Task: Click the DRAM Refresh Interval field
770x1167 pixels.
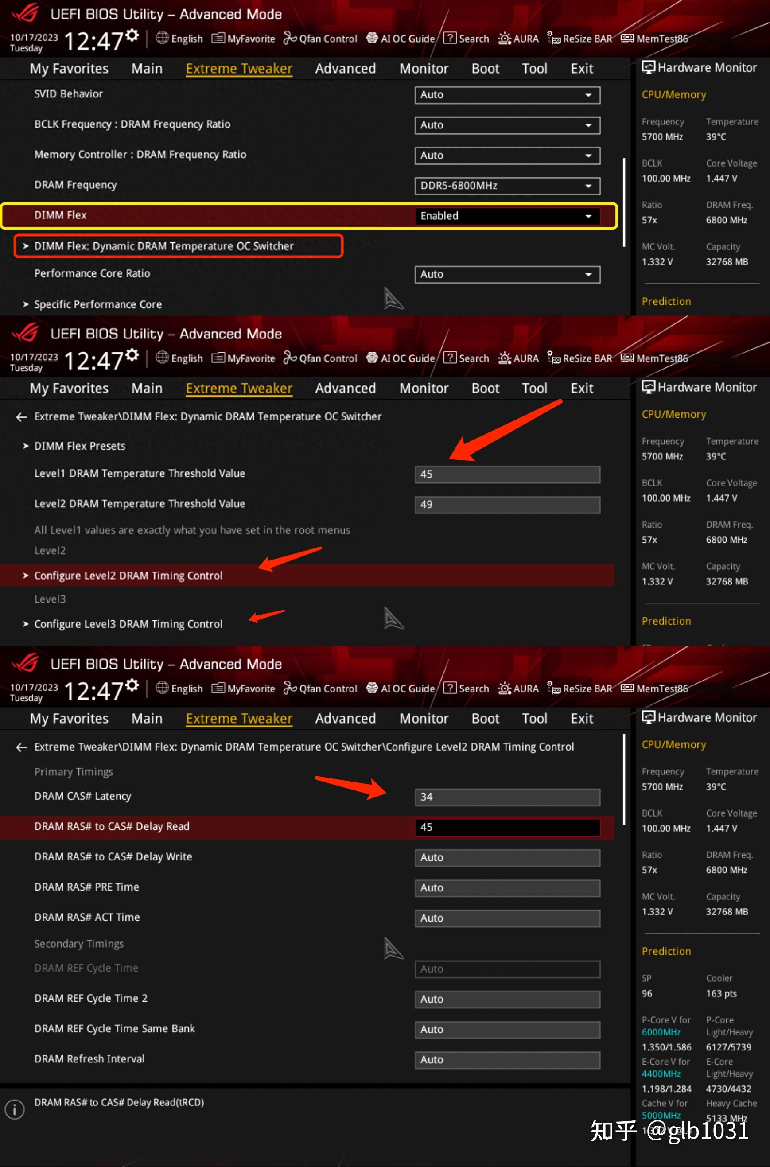Action: point(507,1061)
